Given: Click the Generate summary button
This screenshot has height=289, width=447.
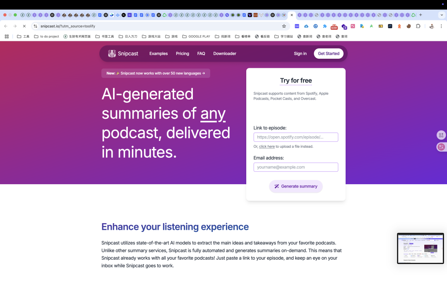Looking at the screenshot, I should click(x=296, y=186).
